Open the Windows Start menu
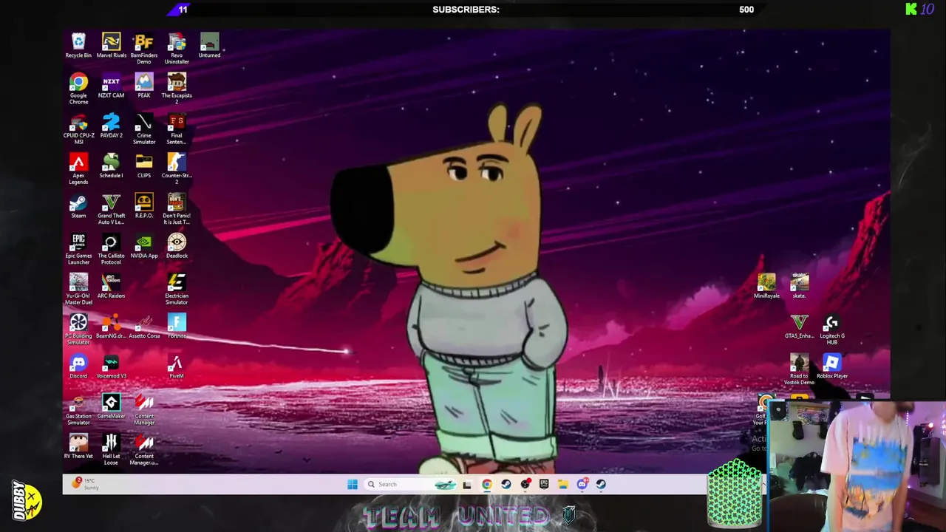Image resolution: width=946 pixels, height=532 pixels. [x=353, y=484]
